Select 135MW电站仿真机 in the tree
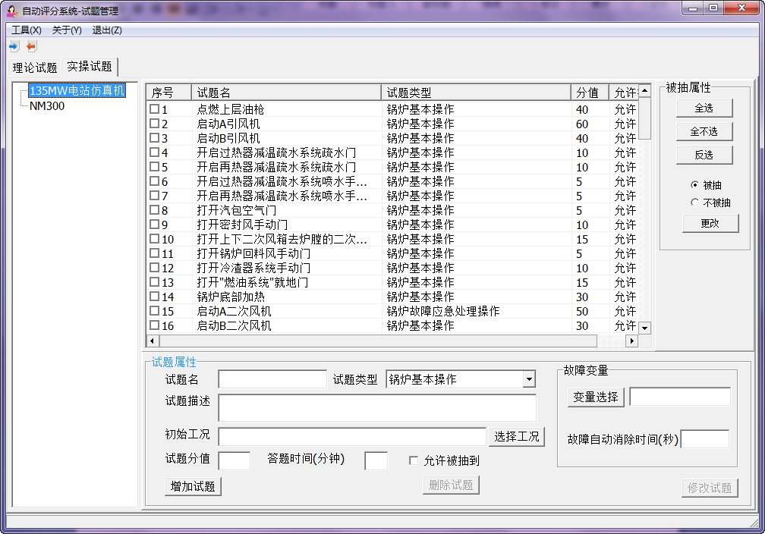This screenshot has height=534, width=765. 76,90
